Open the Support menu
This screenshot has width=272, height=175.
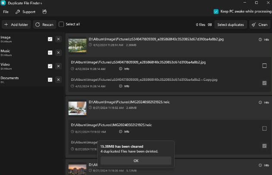25,12
